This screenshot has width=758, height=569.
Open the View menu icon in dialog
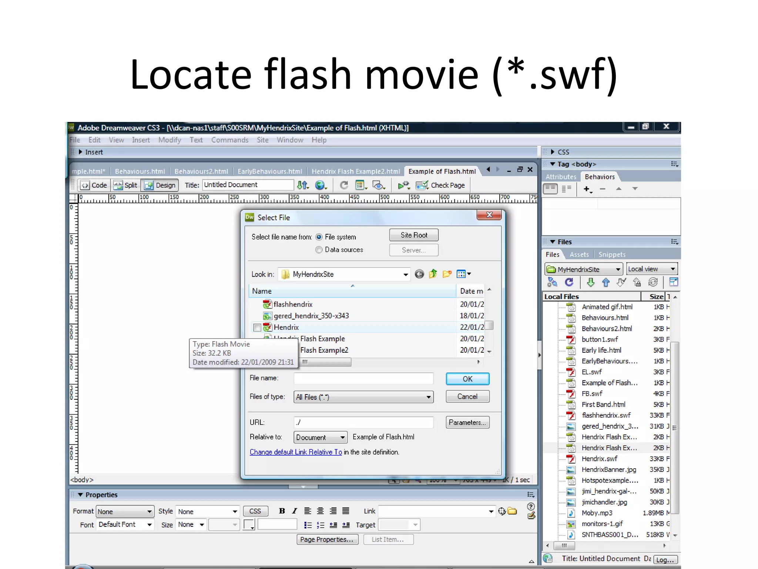pos(463,274)
